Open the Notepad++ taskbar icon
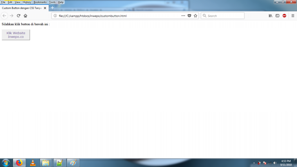The width and height of the screenshot is (297, 167). pyautogui.click(x=60, y=163)
